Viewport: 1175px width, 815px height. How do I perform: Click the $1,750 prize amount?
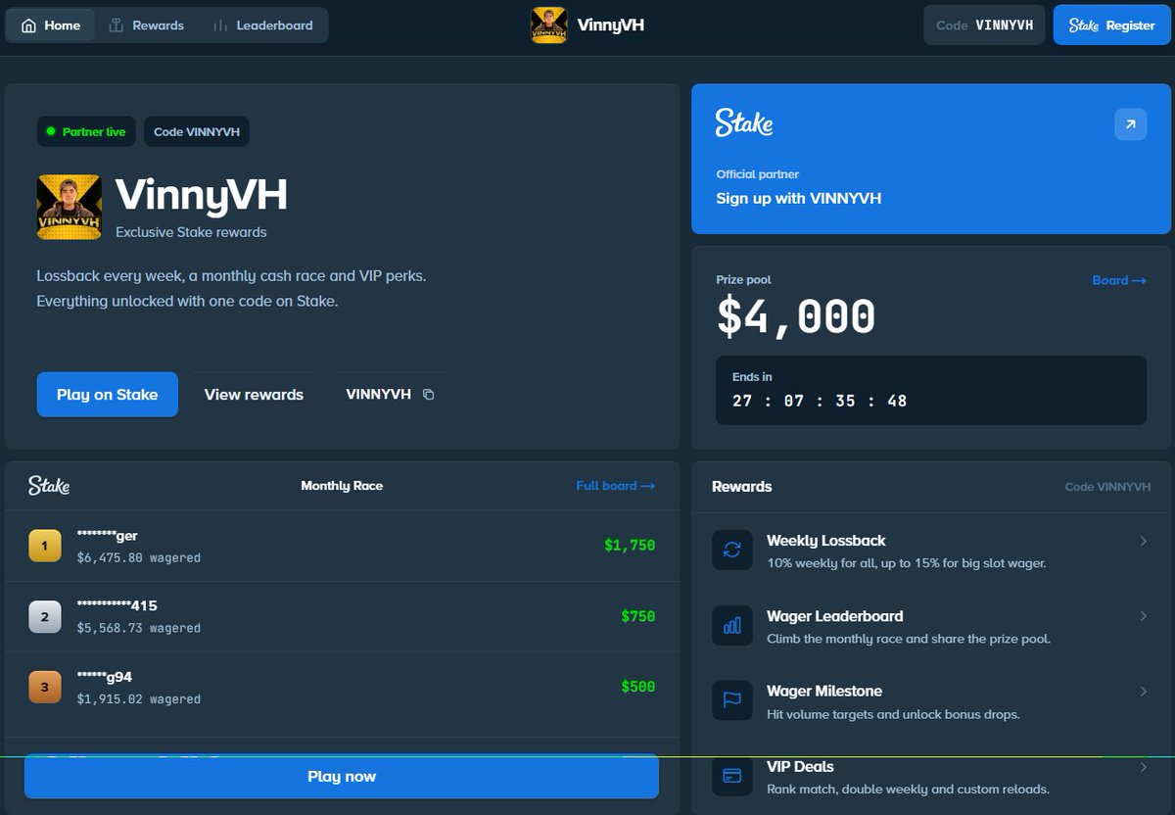pos(630,546)
